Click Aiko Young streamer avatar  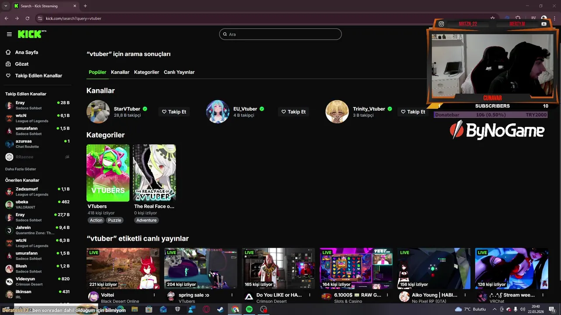(x=404, y=297)
